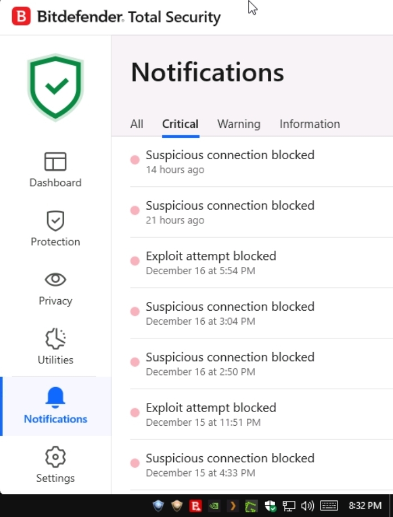Switch to the Information tab
The image size is (393, 517).
coord(309,124)
